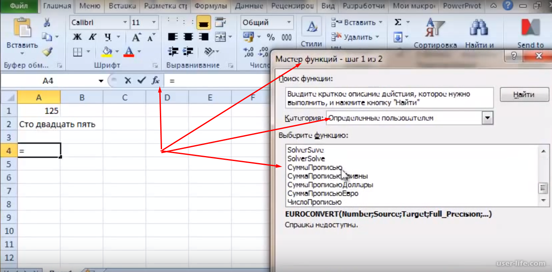The image size is (552, 272).
Task: Click the accounting currency format icon
Action: click(249, 37)
